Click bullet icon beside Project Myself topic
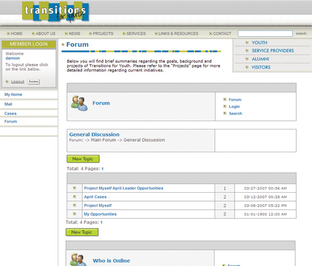Viewport: 312px width, 266px height. tap(74, 206)
